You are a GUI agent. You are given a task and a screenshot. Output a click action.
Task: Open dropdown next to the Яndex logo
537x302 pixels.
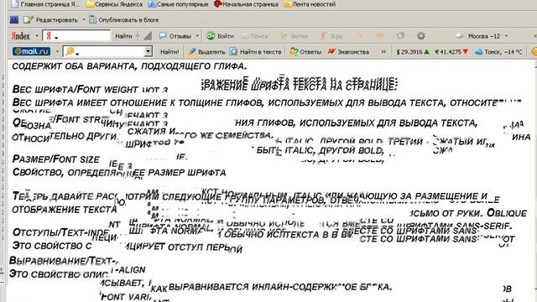point(37,36)
